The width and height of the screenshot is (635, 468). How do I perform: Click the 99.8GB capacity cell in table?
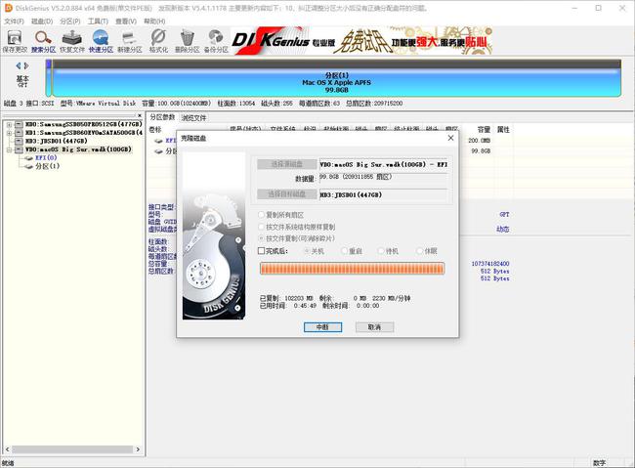pyautogui.click(x=481, y=151)
